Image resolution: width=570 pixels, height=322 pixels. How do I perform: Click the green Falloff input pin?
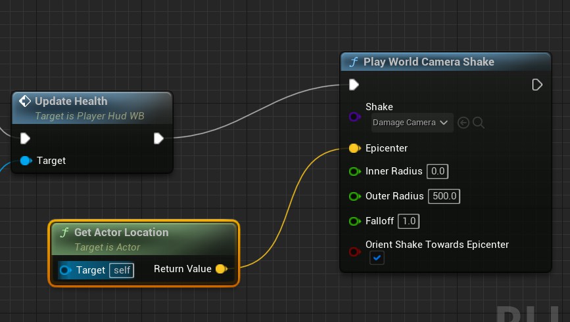354,221
